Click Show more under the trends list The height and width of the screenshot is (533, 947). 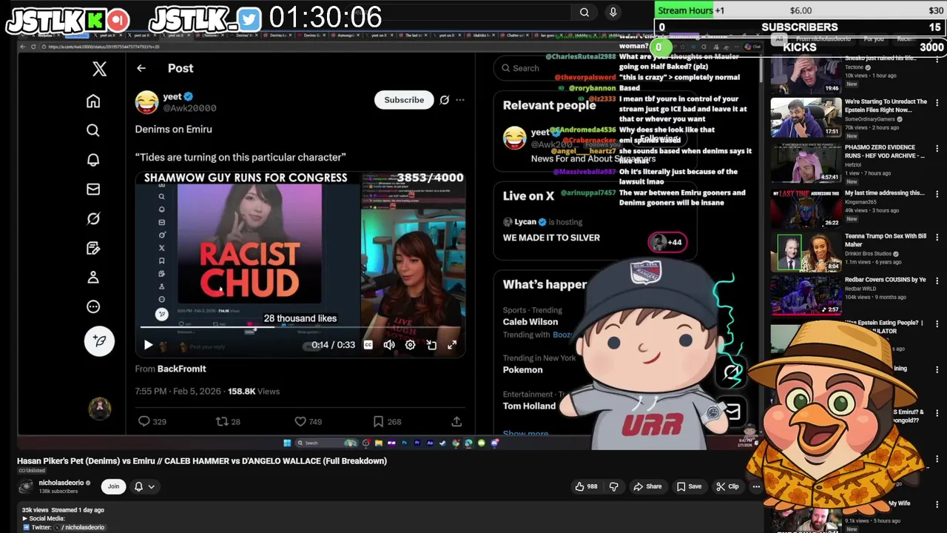526,434
